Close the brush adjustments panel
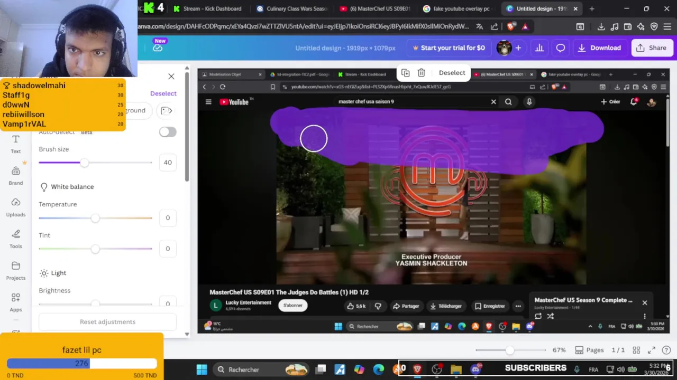Image resolution: width=677 pixels, height=380 pixels. (171, 77)
